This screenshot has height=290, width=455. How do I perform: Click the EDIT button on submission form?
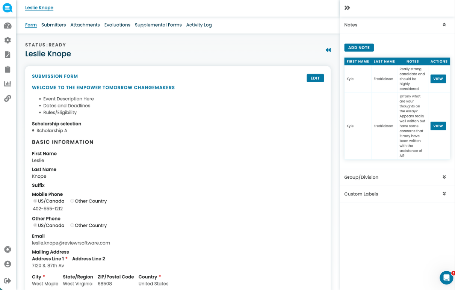pyautogui.click(x=315, y=78)
